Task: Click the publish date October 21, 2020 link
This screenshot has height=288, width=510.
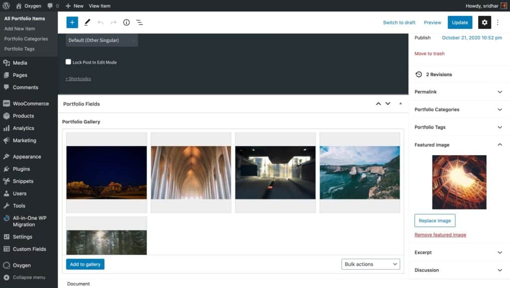Action: click(x=472, y=38)
